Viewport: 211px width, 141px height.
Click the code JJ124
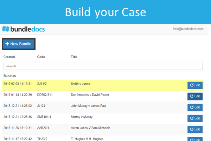point(41,106)
